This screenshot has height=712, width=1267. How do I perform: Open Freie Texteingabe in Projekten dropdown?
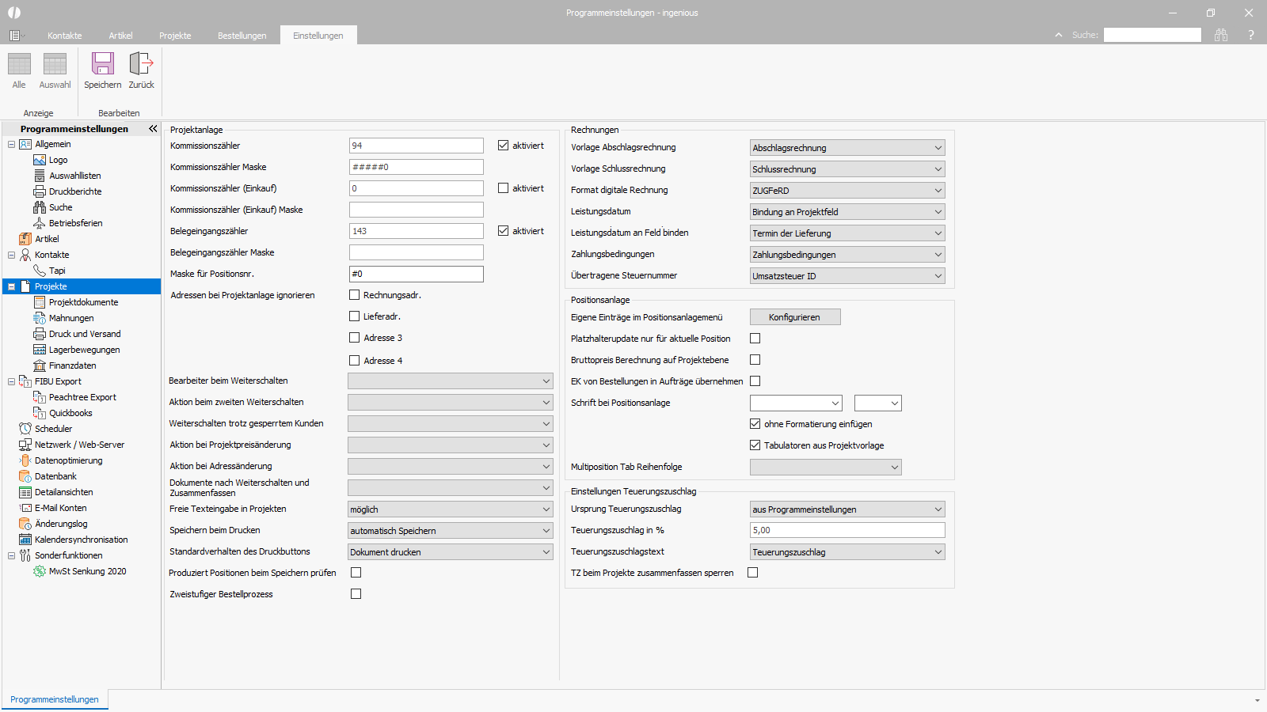coord(451,509)
